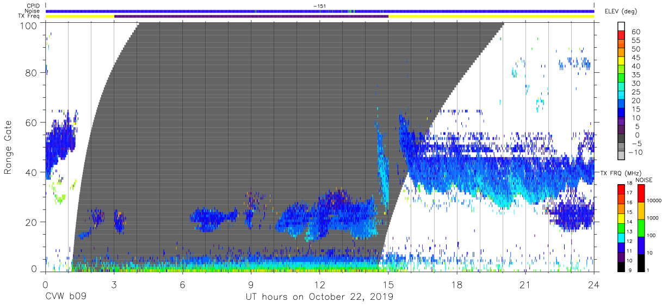Click the blue Noise strip bar

pyautogui.click(x=320, y=11)
